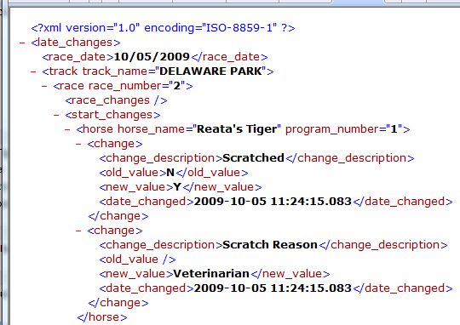Click the program_number attribute value 1
This screenshot has height=325, width=460.
pos(394,129)
